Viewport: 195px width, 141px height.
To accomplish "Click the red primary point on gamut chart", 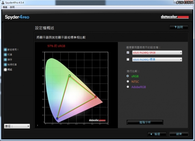I will click(x=95, y=97).
